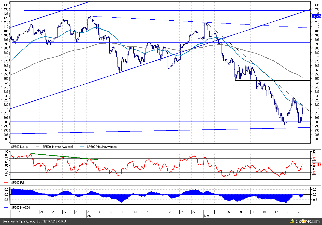
Task: Click the teal-line SP500 Moving Average legend
Action: tap(102, 147)
